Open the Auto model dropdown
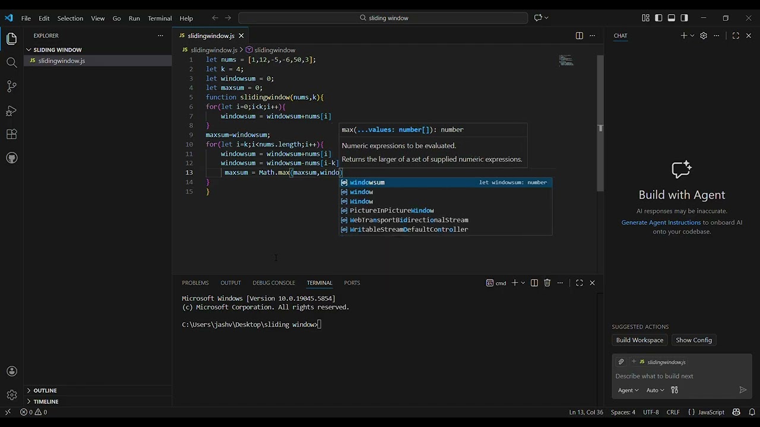760x427 pixels. tap(655, 390)
